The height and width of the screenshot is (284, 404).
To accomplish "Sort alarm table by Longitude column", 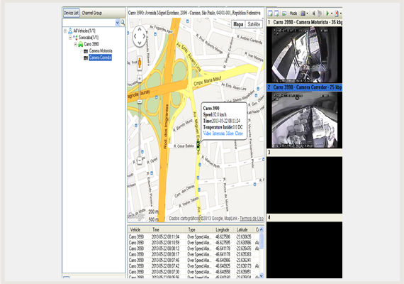I will coord(224,229).
